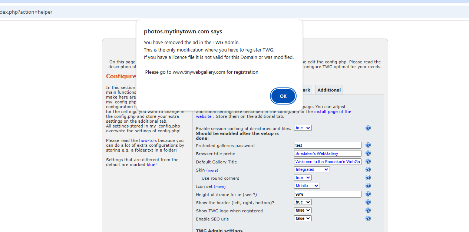Click the Protected galleries password field
Image resolution: width=469 pixels, height=232 pixels.
tap(328, 145)
